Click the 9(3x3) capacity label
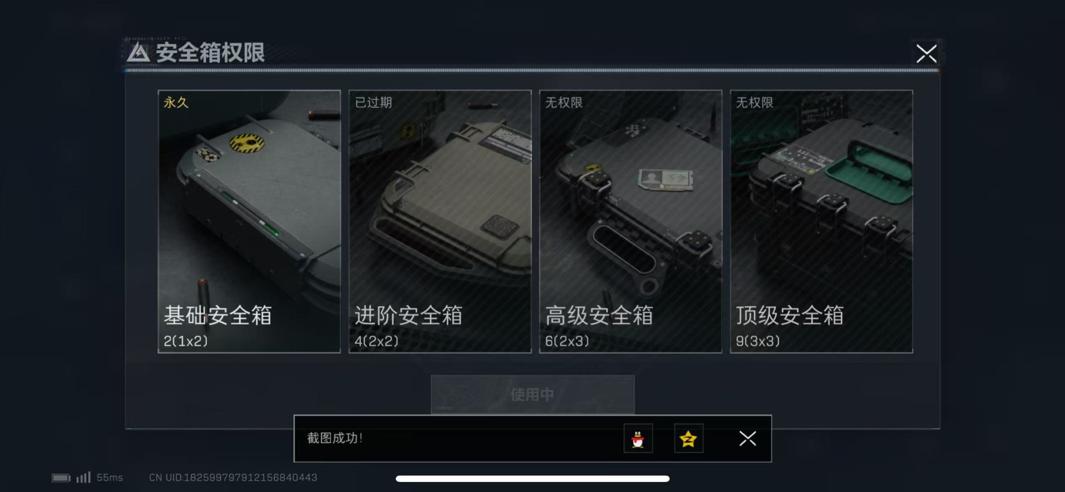This screenshot has width=1065, height=492. pos(758,341)
